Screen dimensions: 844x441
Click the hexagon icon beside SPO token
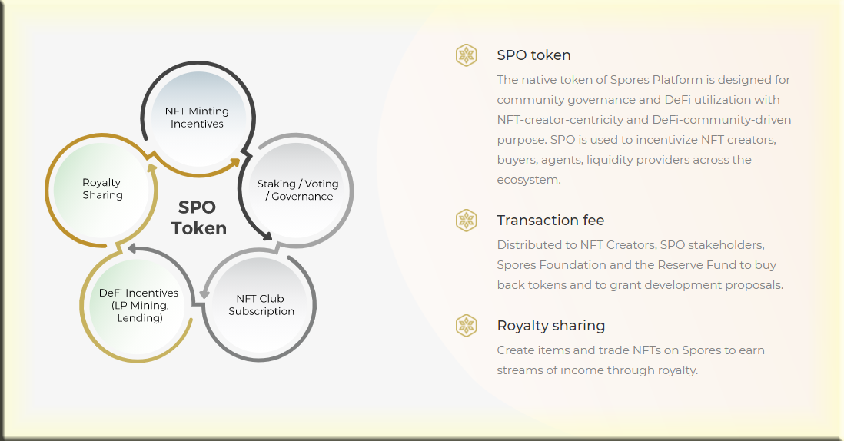point(466,55)
